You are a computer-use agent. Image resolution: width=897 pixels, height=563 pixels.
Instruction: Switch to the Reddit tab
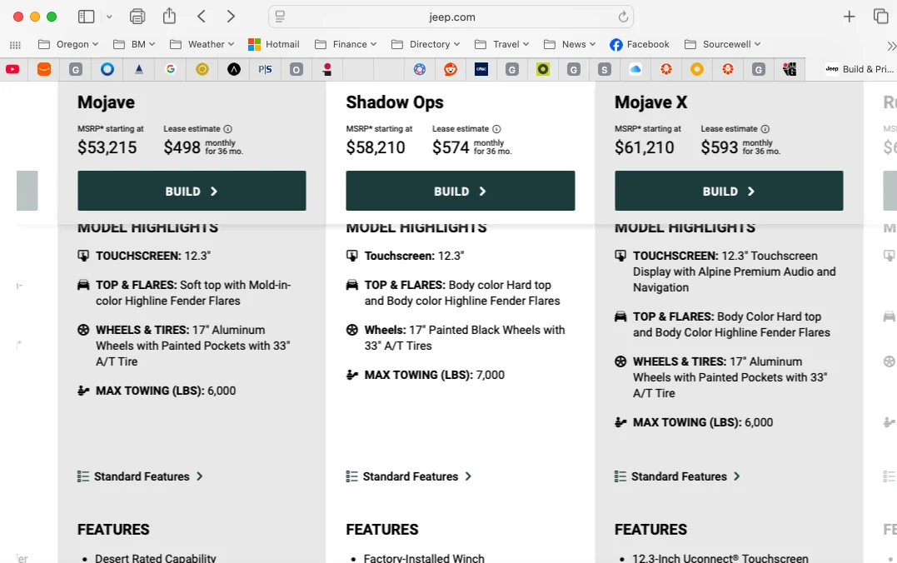click(x=451, y=69)
